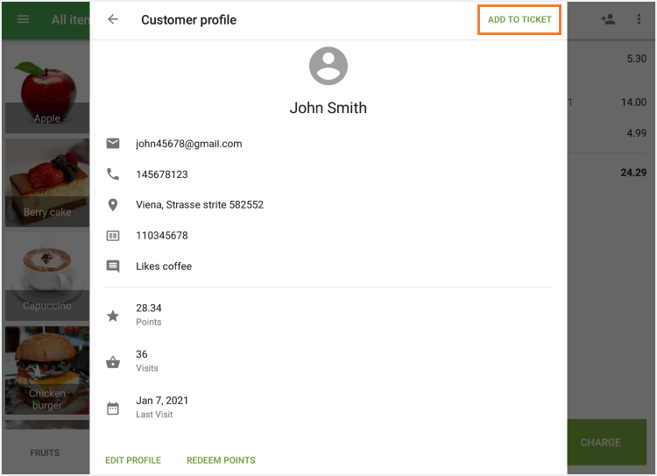Click the add customer icon

[x=608, y=19]
